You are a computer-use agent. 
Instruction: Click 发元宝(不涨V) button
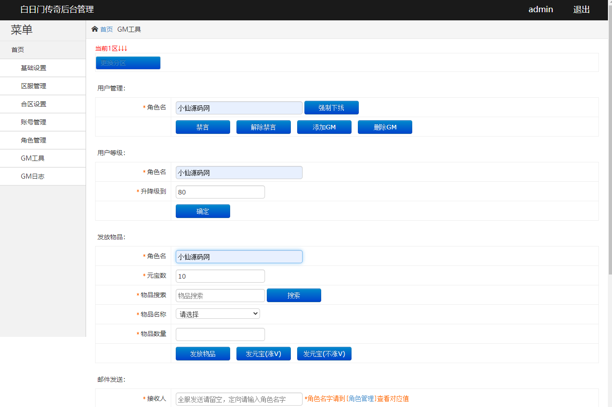point(324,354)
